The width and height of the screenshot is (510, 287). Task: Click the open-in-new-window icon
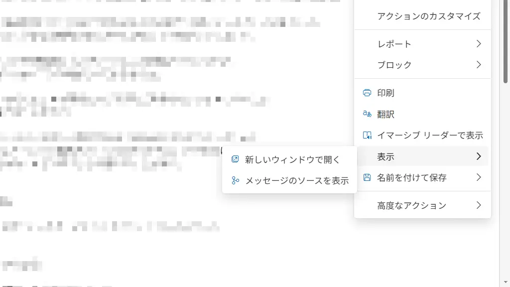pyautogui.click(x=235, y=159)
